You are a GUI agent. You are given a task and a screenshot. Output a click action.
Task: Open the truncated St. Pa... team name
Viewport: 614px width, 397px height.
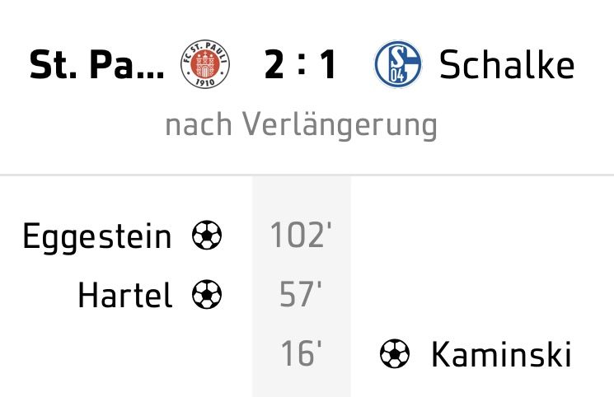click(96, 66)
